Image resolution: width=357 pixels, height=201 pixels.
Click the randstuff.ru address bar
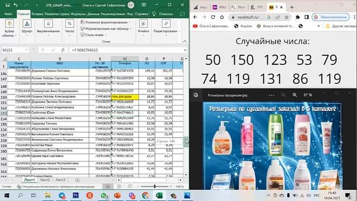(249, 17)
